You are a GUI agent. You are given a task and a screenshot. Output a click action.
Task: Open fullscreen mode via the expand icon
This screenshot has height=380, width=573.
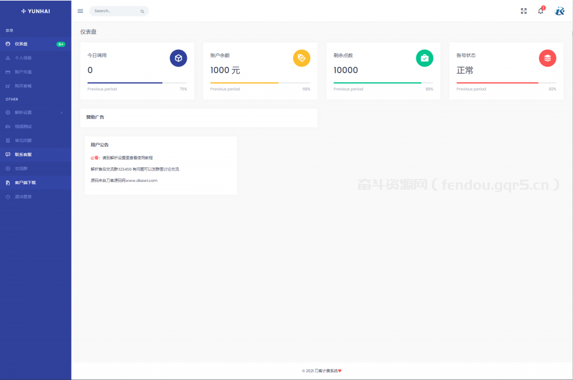point(524,11)
